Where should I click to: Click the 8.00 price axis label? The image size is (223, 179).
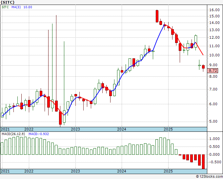213,76
